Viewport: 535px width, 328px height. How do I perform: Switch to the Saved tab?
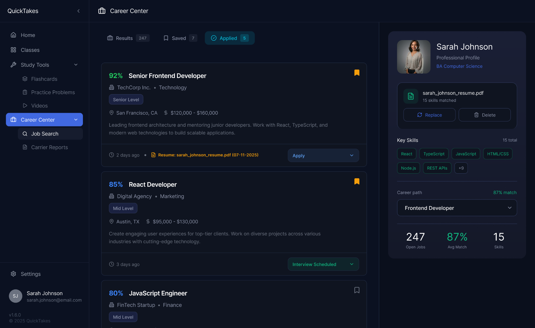click(x=180, y=38)
